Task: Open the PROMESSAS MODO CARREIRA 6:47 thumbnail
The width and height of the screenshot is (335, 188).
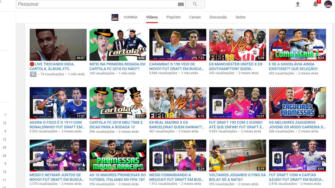Action: pos(118,155)
